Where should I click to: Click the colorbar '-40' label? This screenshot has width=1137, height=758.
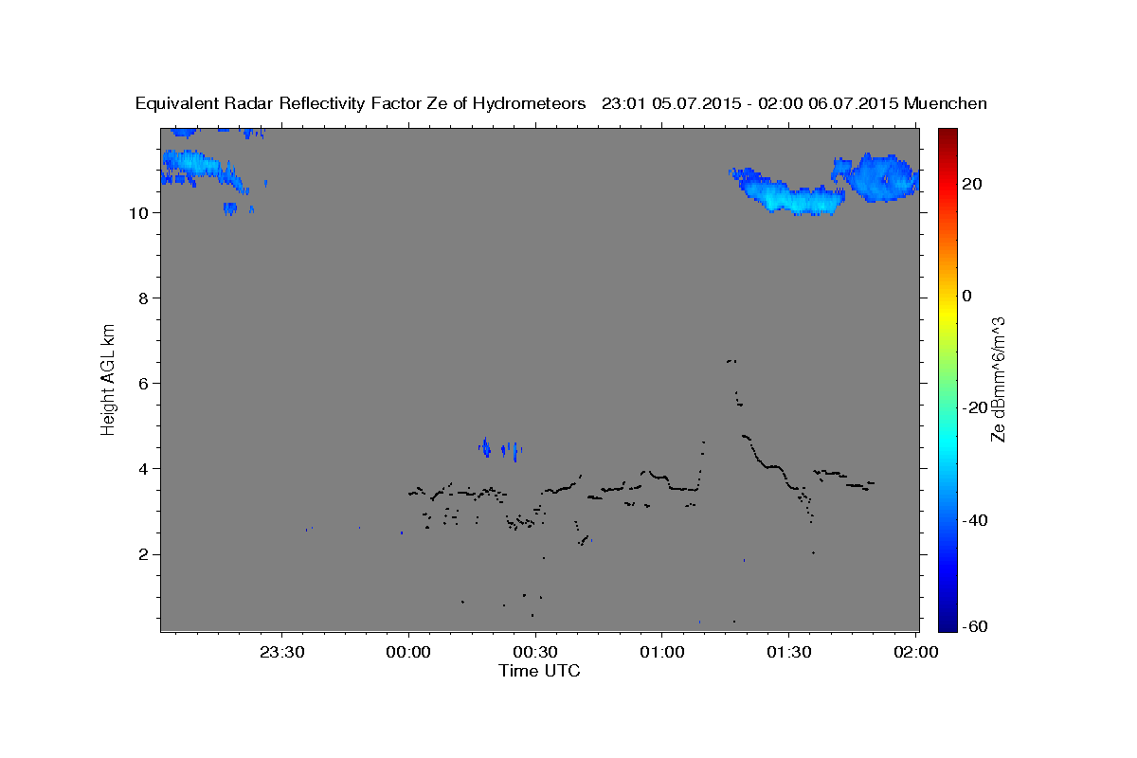(x=975, y=520)
